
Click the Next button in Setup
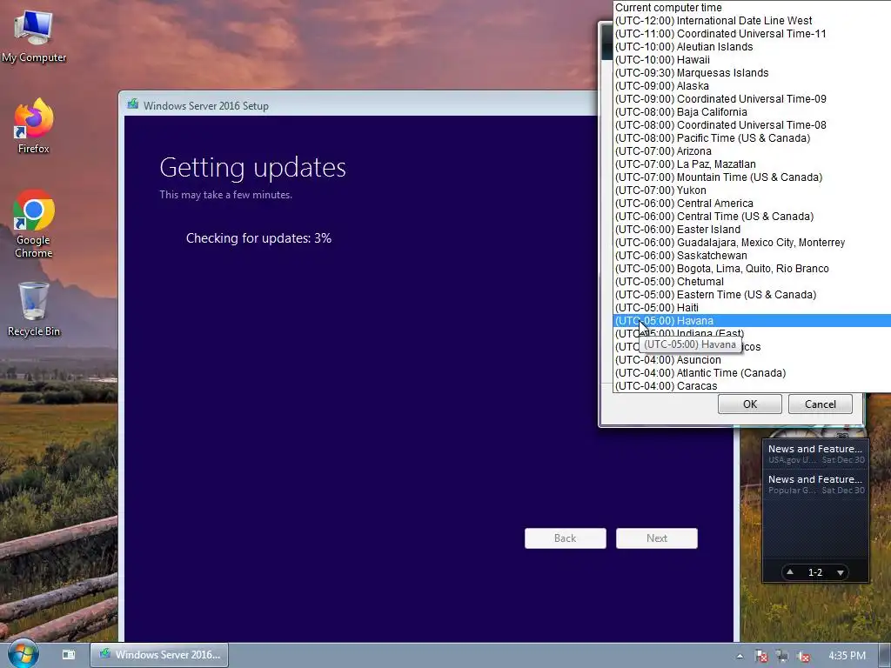(x=656, y=538)
